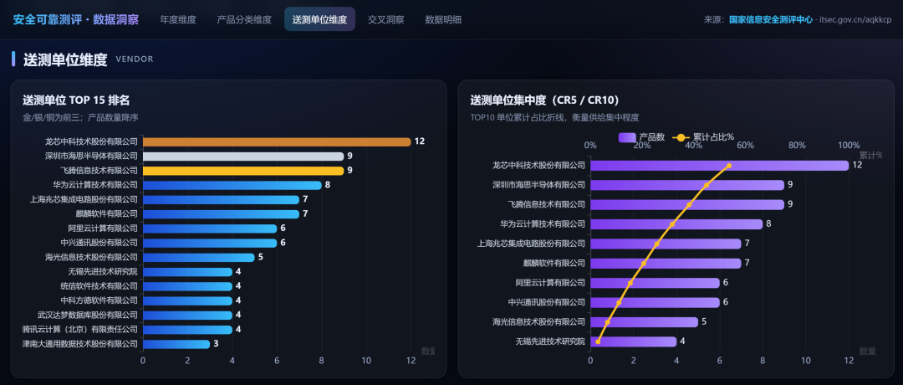The image size is (903, 385).
Task: Click the line point on 无锡先进技术研究院 row
Action: pyautogui.click(x=598, y=341)
